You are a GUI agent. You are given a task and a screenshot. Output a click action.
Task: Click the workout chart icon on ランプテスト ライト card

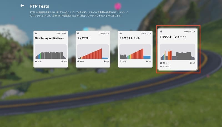pos(120,33)
